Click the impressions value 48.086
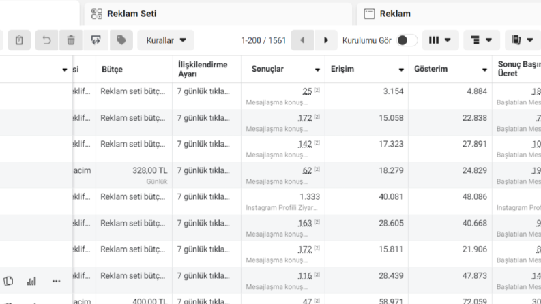Screen dimensions: 541x304 (475, 197)
